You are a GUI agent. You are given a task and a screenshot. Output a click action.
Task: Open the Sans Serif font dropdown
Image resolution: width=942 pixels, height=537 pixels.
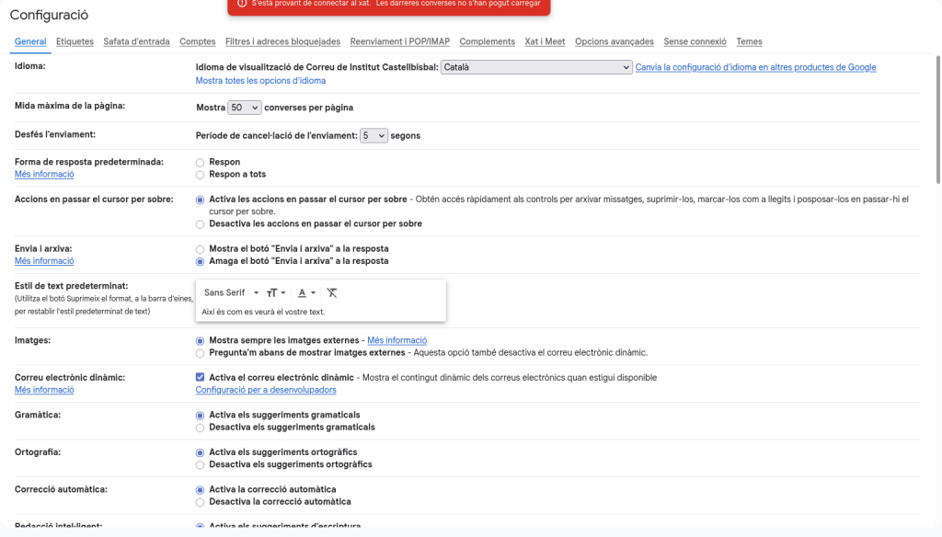pyautogui.click(x=231, y=292)
